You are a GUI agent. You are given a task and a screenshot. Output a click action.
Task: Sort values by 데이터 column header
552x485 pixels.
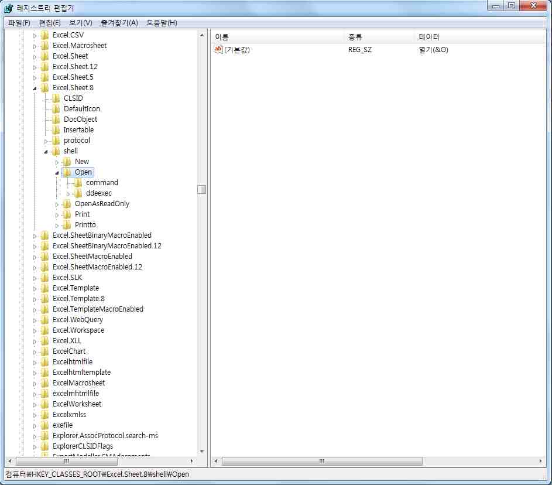[x=480, y=37]
